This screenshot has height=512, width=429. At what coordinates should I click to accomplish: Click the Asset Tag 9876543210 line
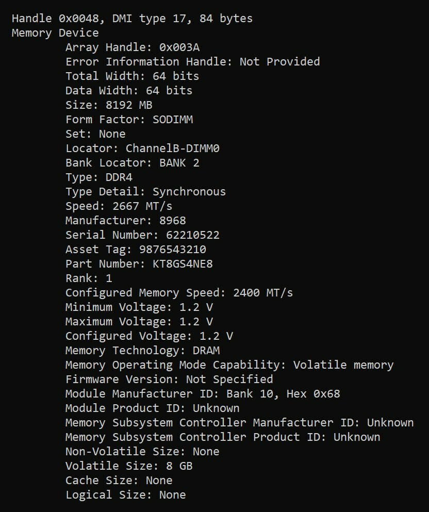[136, 250]
